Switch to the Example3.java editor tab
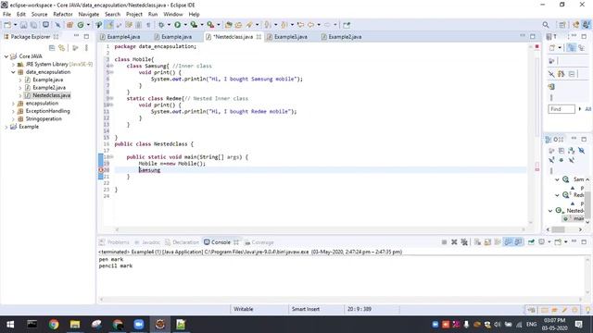This screenshot has height=333, width=593. pos(290,37)
